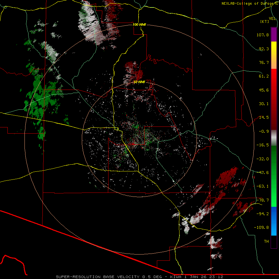Click the 100 NMI range ring label

point(139,24)
